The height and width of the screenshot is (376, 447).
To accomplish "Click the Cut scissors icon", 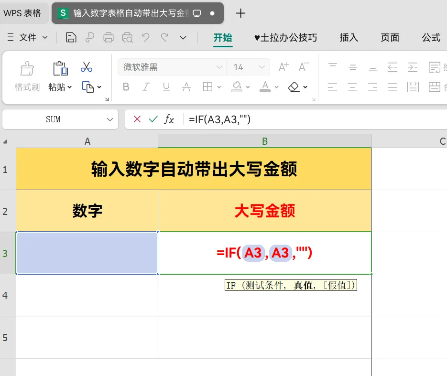I will pos(87,67).
